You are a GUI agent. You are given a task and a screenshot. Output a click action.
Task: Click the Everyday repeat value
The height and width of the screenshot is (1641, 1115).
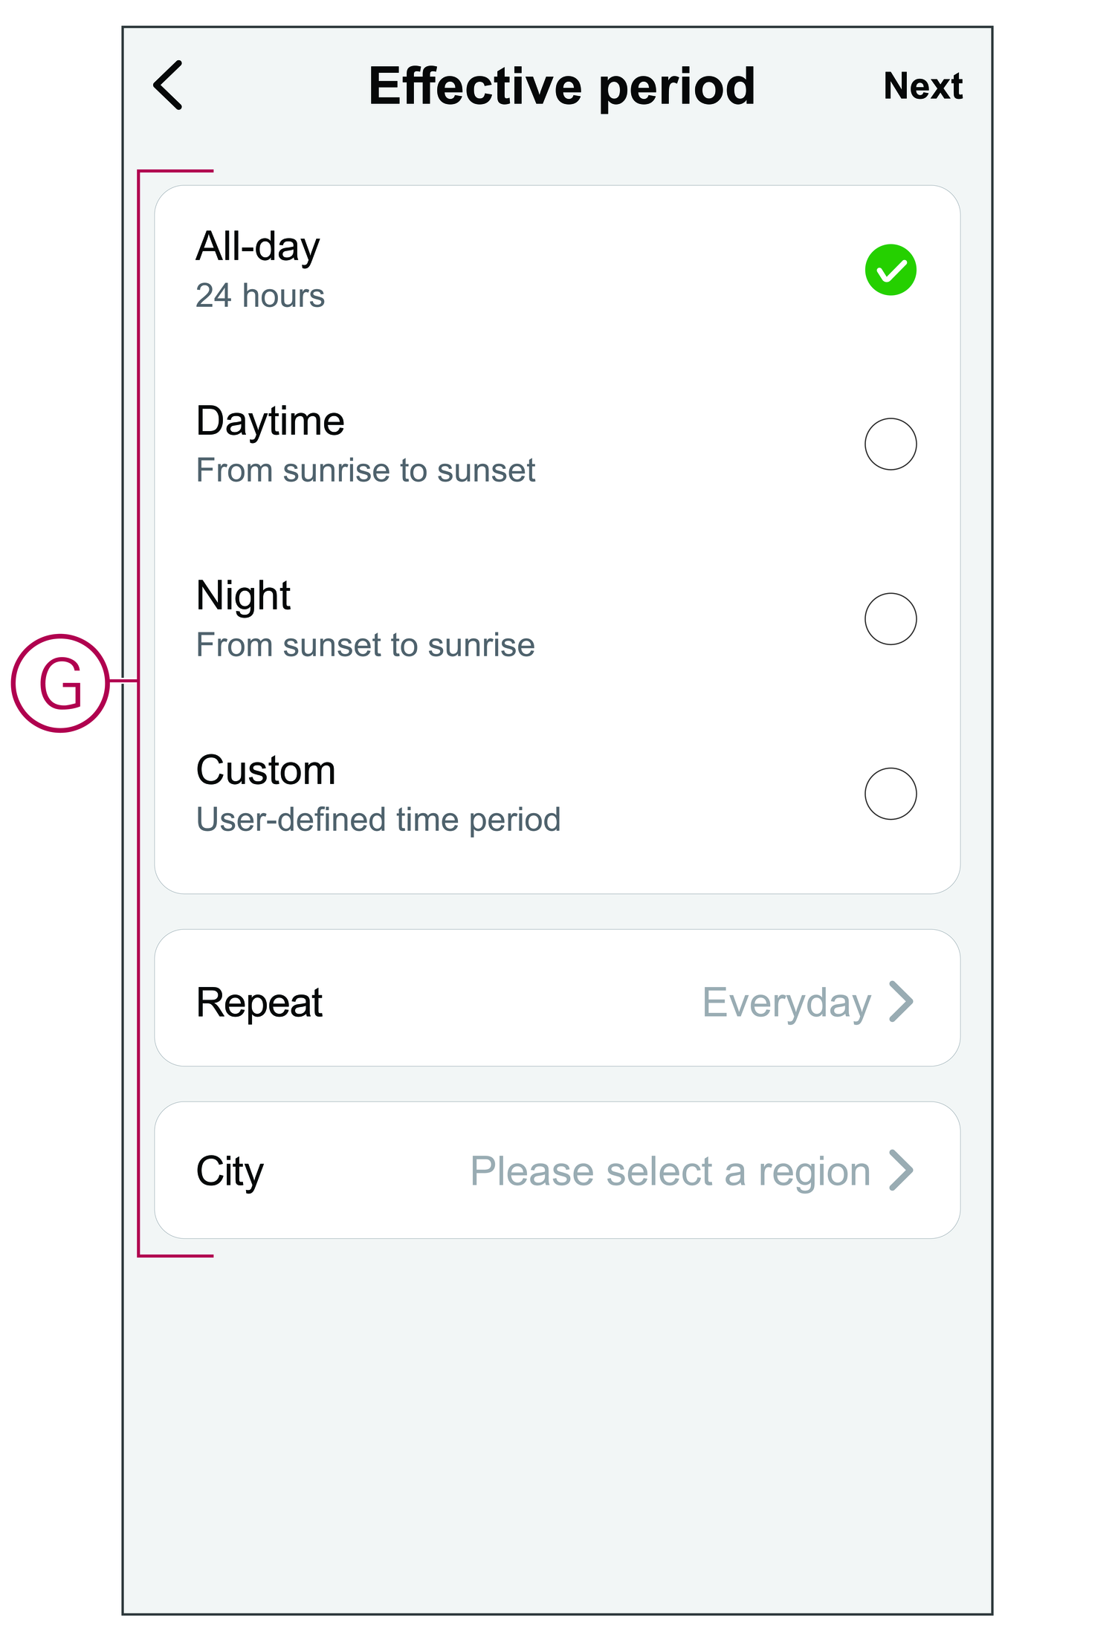pos(786,1003)
